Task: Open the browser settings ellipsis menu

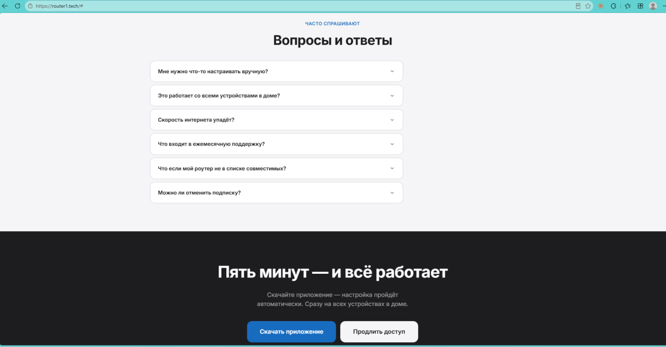Action: point(663,6)
